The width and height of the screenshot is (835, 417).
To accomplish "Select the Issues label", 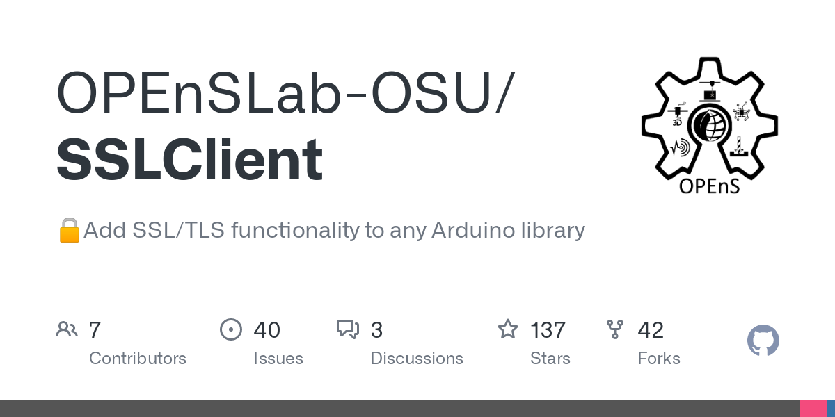I will [278, 359].
